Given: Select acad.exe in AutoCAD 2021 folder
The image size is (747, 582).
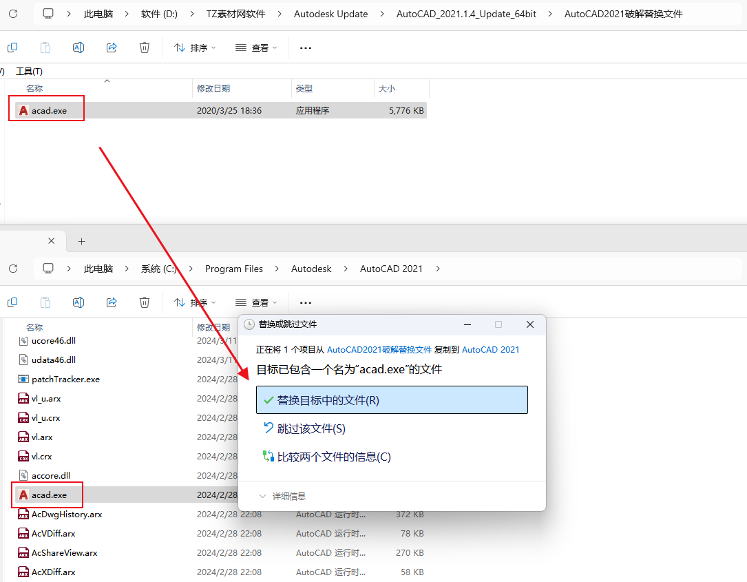Looking at the screenshot, I should 49,495.
